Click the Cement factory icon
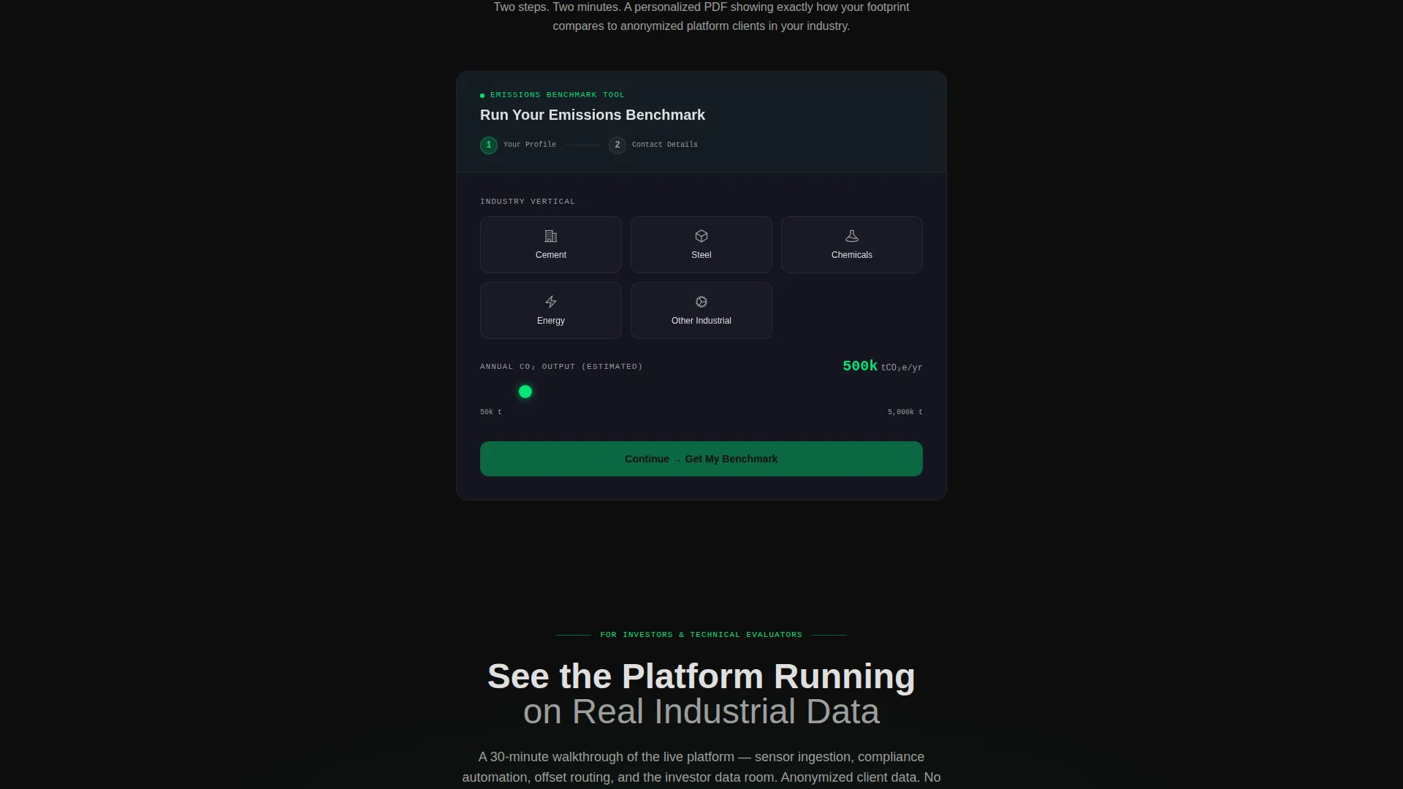This screenshot has width=1403, height=789. pos(551,236)
